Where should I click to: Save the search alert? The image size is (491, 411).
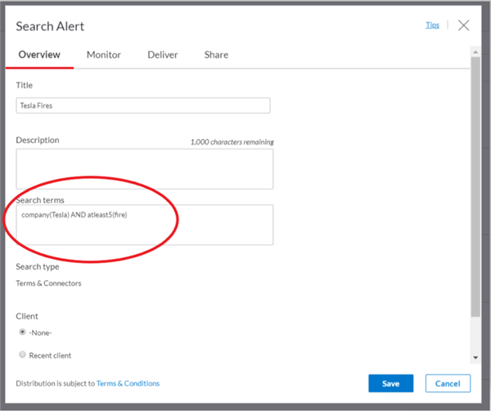391,383
